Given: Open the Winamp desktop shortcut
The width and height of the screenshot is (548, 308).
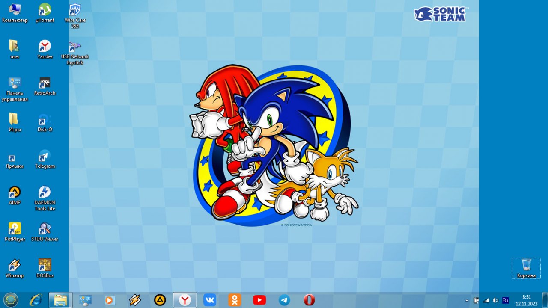Looking at the screenshot, I should pyautogui.click(x=15, y=269).
